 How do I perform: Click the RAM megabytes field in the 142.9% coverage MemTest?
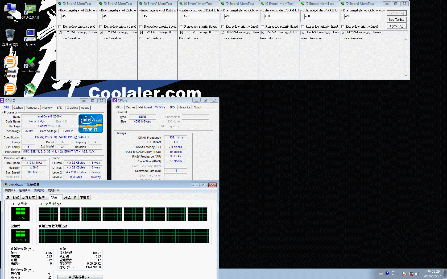pyautogui.click(x=363, y=16)
